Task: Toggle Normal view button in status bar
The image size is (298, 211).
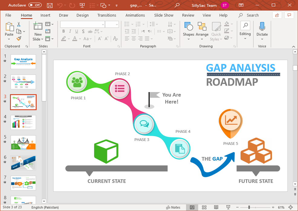Action: (x=192, y=207)
